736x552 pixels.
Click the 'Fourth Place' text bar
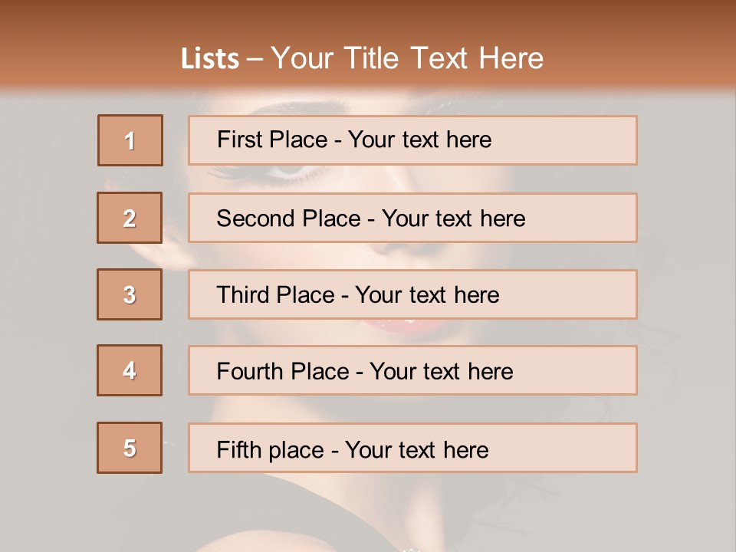[x=412, y=370]
